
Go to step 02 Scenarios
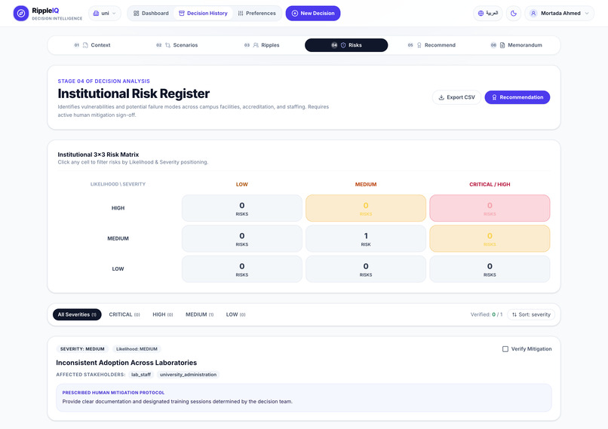[x=177, y=45]
